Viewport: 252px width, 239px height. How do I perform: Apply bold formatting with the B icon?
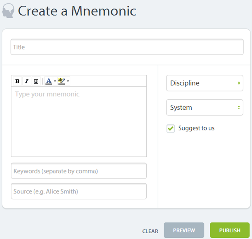click(17, 81)
